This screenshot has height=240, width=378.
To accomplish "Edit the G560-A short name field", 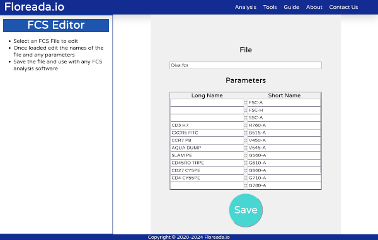I will click(284, 155).
